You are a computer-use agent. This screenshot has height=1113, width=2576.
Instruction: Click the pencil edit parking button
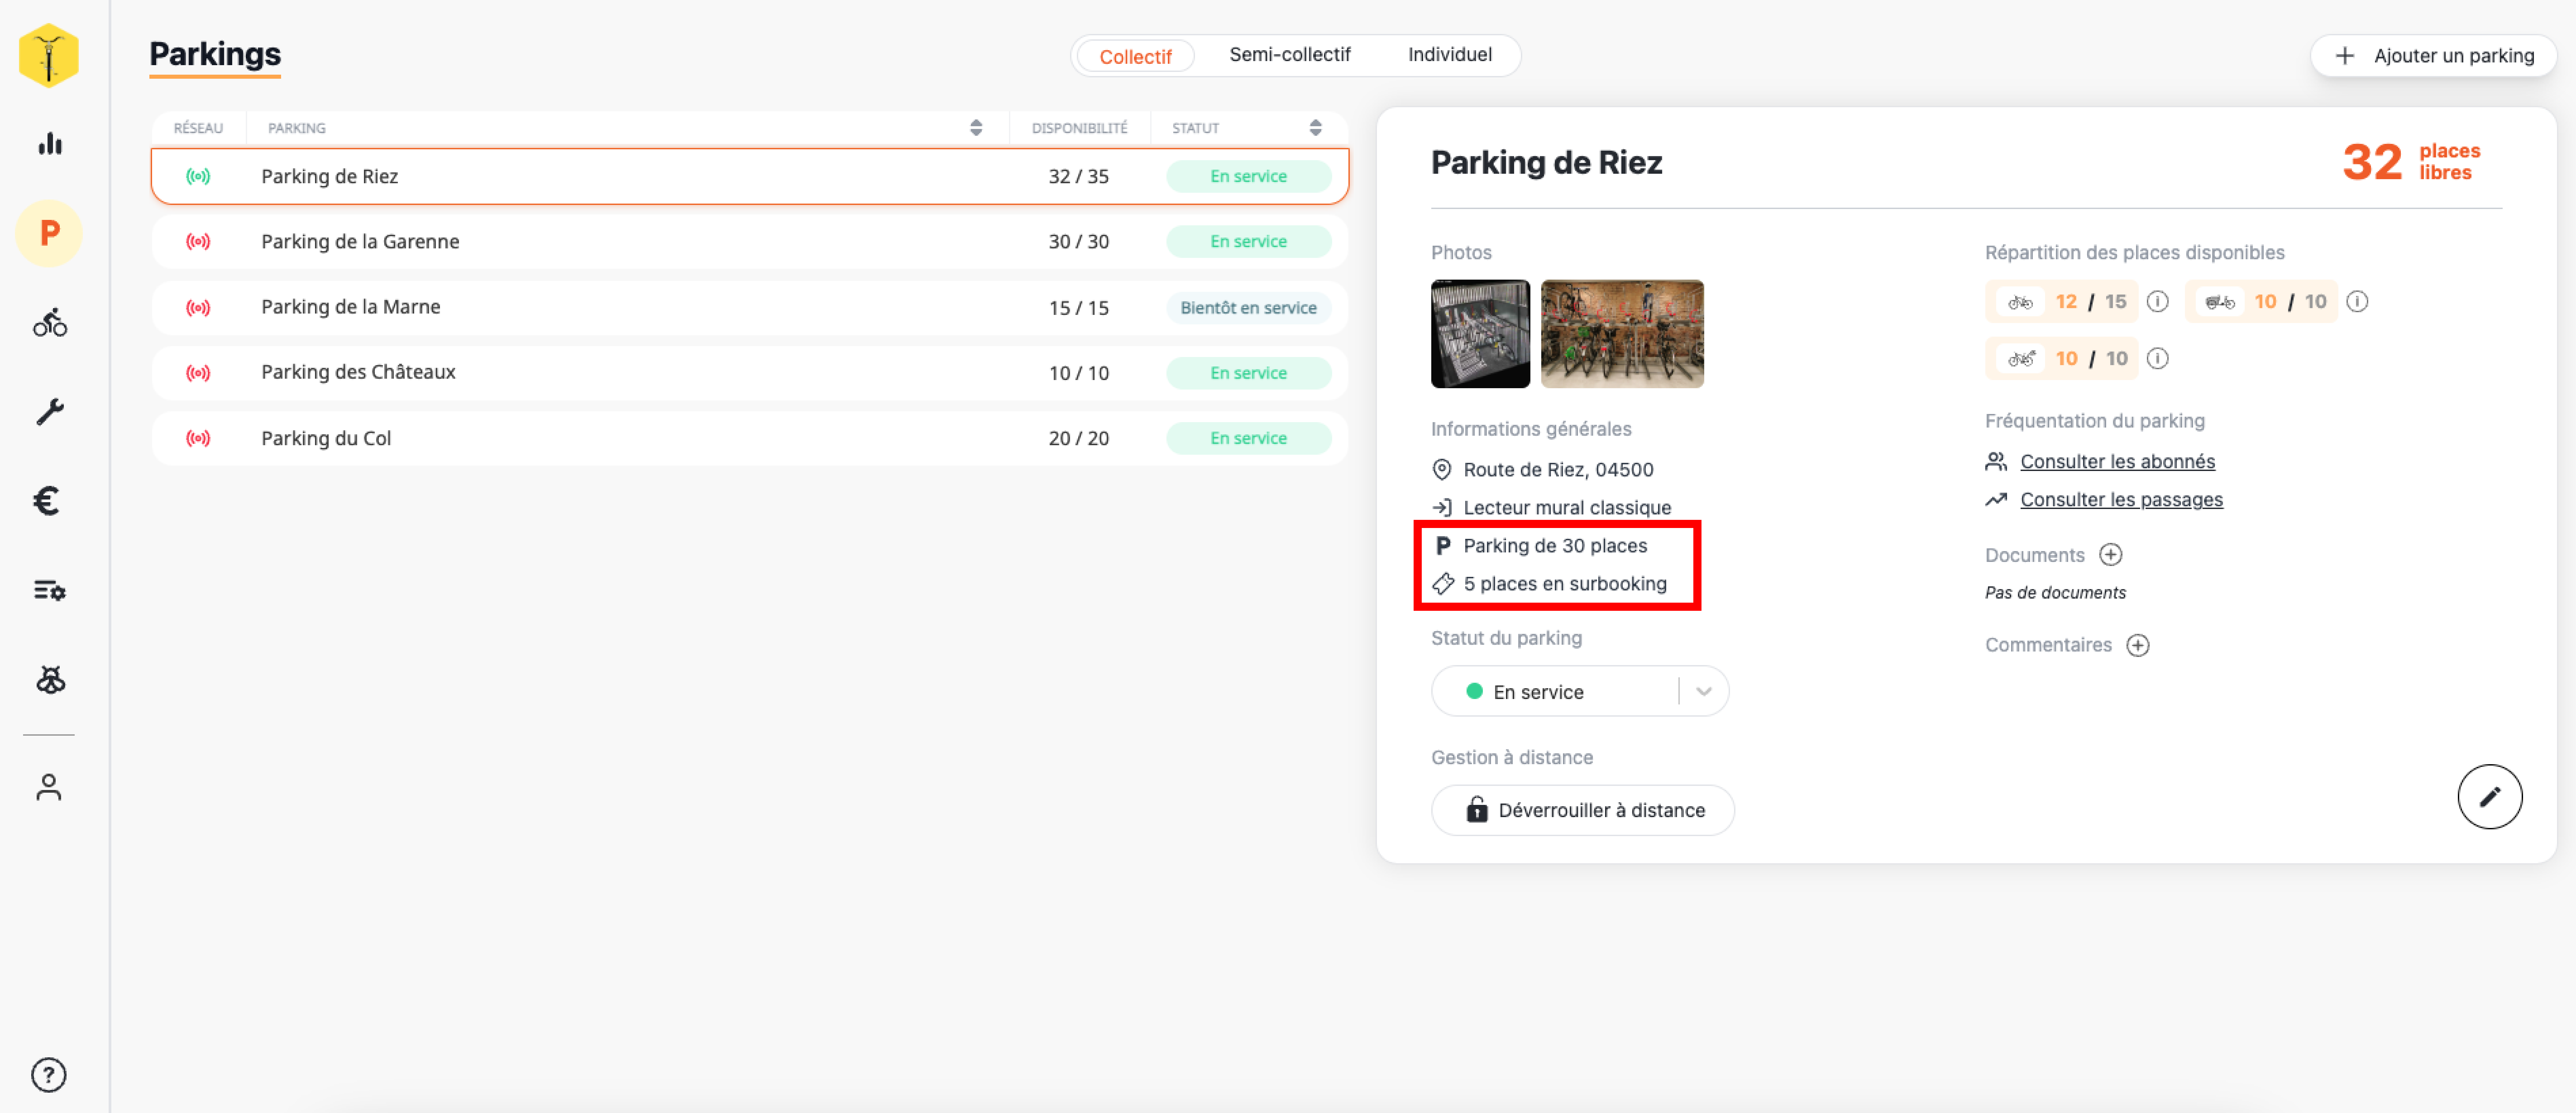(x=2489, y=796)
